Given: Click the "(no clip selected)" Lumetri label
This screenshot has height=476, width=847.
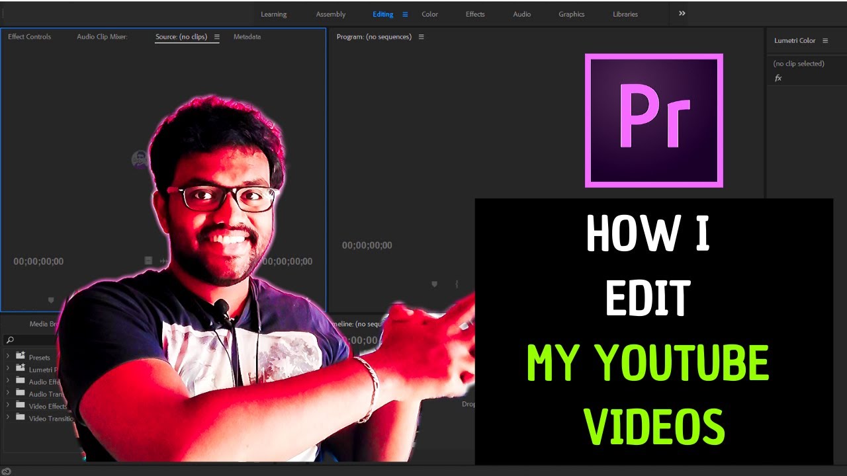Looking at the screenshot, I should (799, 63).
